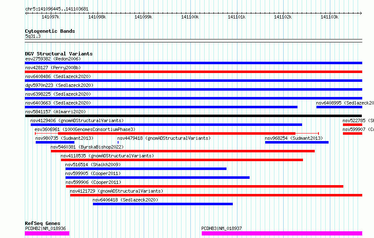
Task: Select the red bar under nsv5460381
Action: (183, 151)
